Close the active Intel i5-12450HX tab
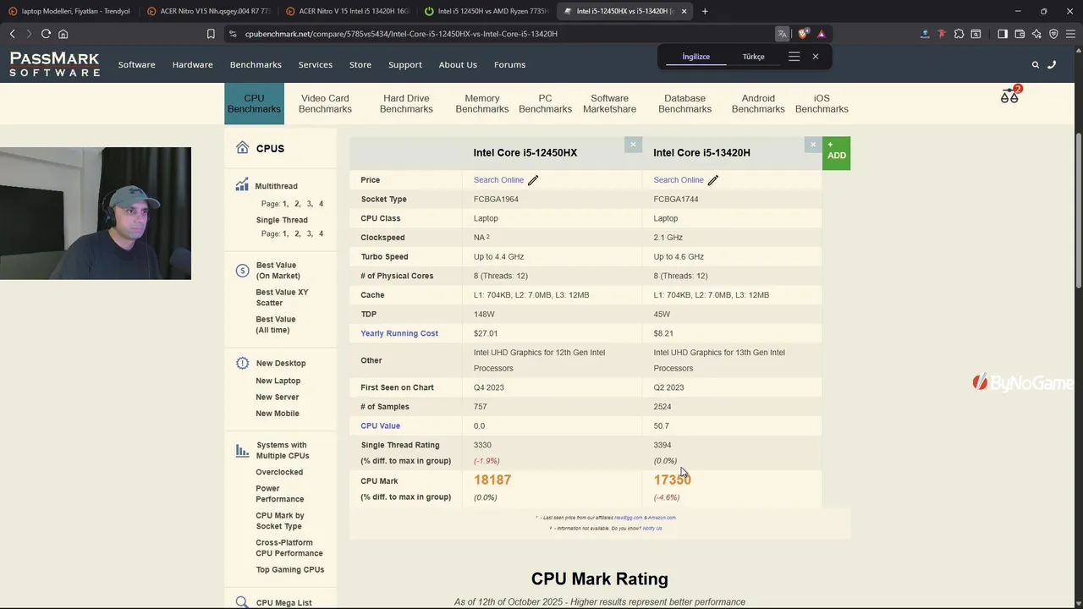This screenshot has height=609, width=1083. tap(684, 11)
